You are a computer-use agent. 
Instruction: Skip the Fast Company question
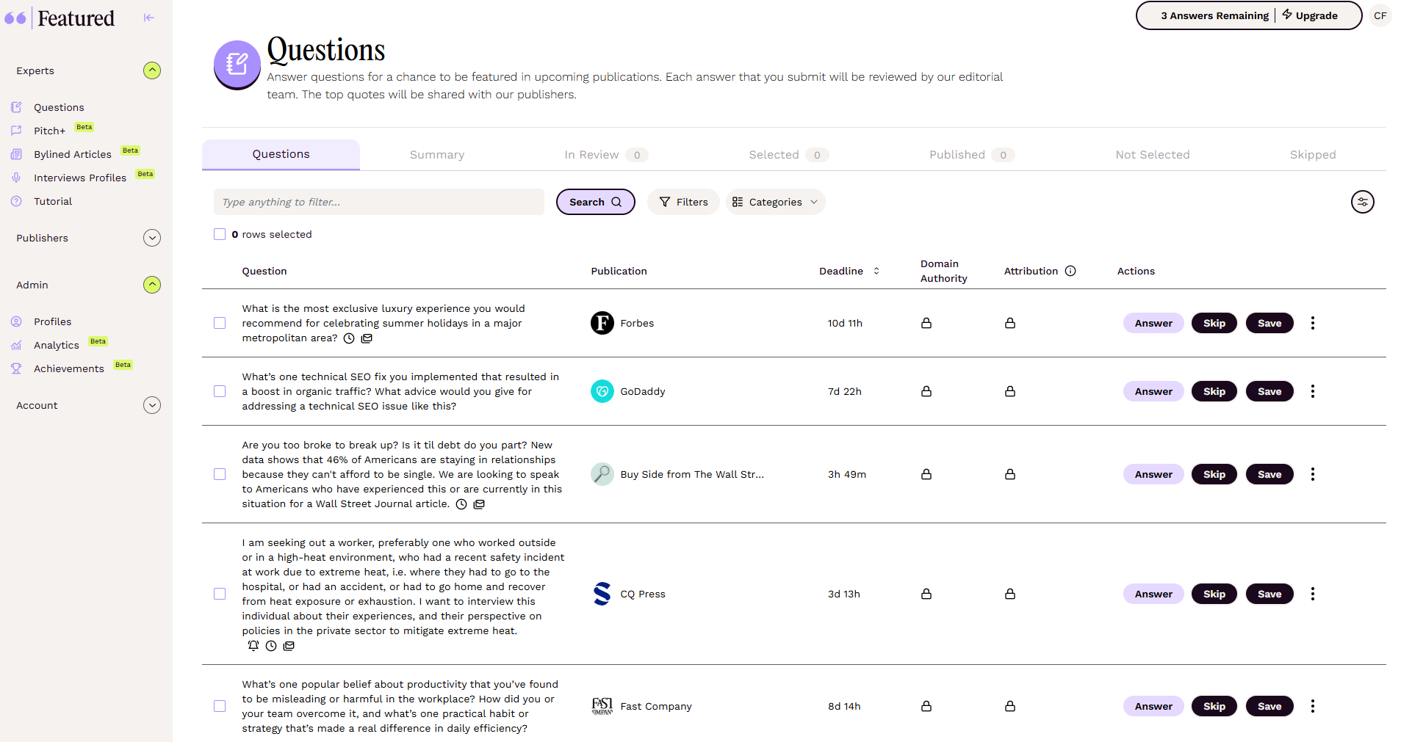pyautogui.click(x=1214, y=706)
